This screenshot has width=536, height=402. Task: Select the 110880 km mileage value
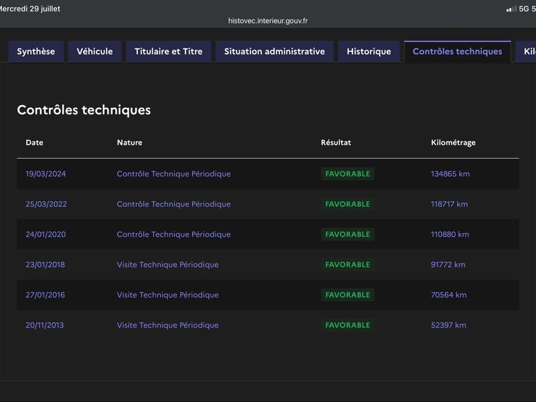point(450,234)
